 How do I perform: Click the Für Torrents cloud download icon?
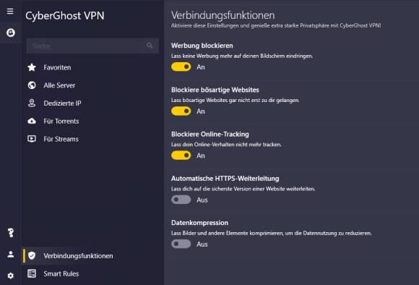pos(32,121)
